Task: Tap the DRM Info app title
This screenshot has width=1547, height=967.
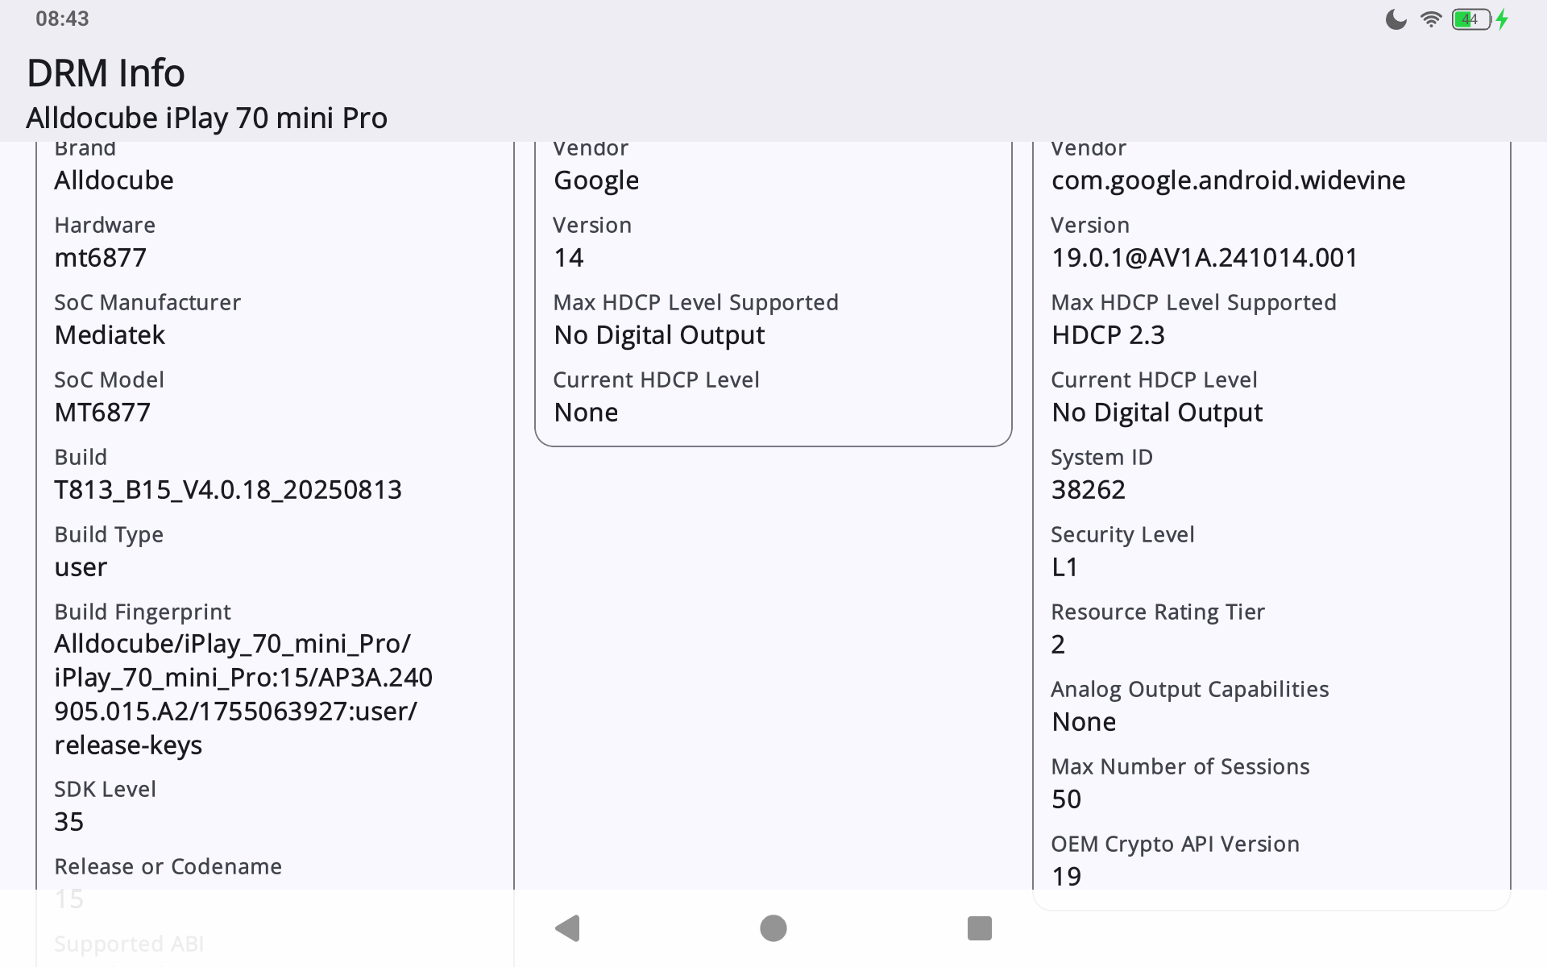Action: coord(106,73)
